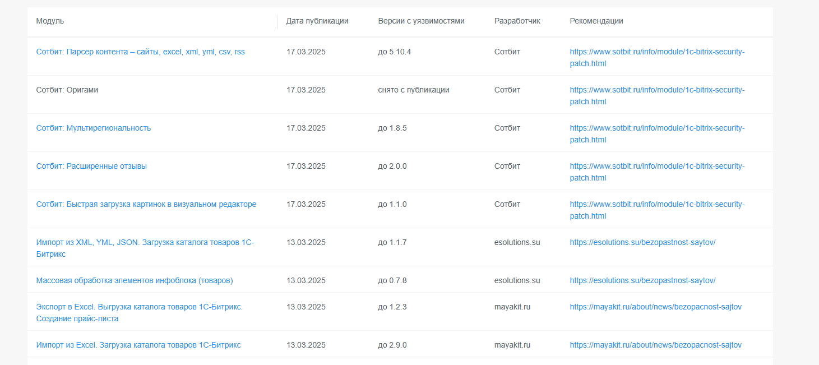Click version cell до 1.8.5
This screenshot has width=819, height=365.
click(x=392, y=128)
